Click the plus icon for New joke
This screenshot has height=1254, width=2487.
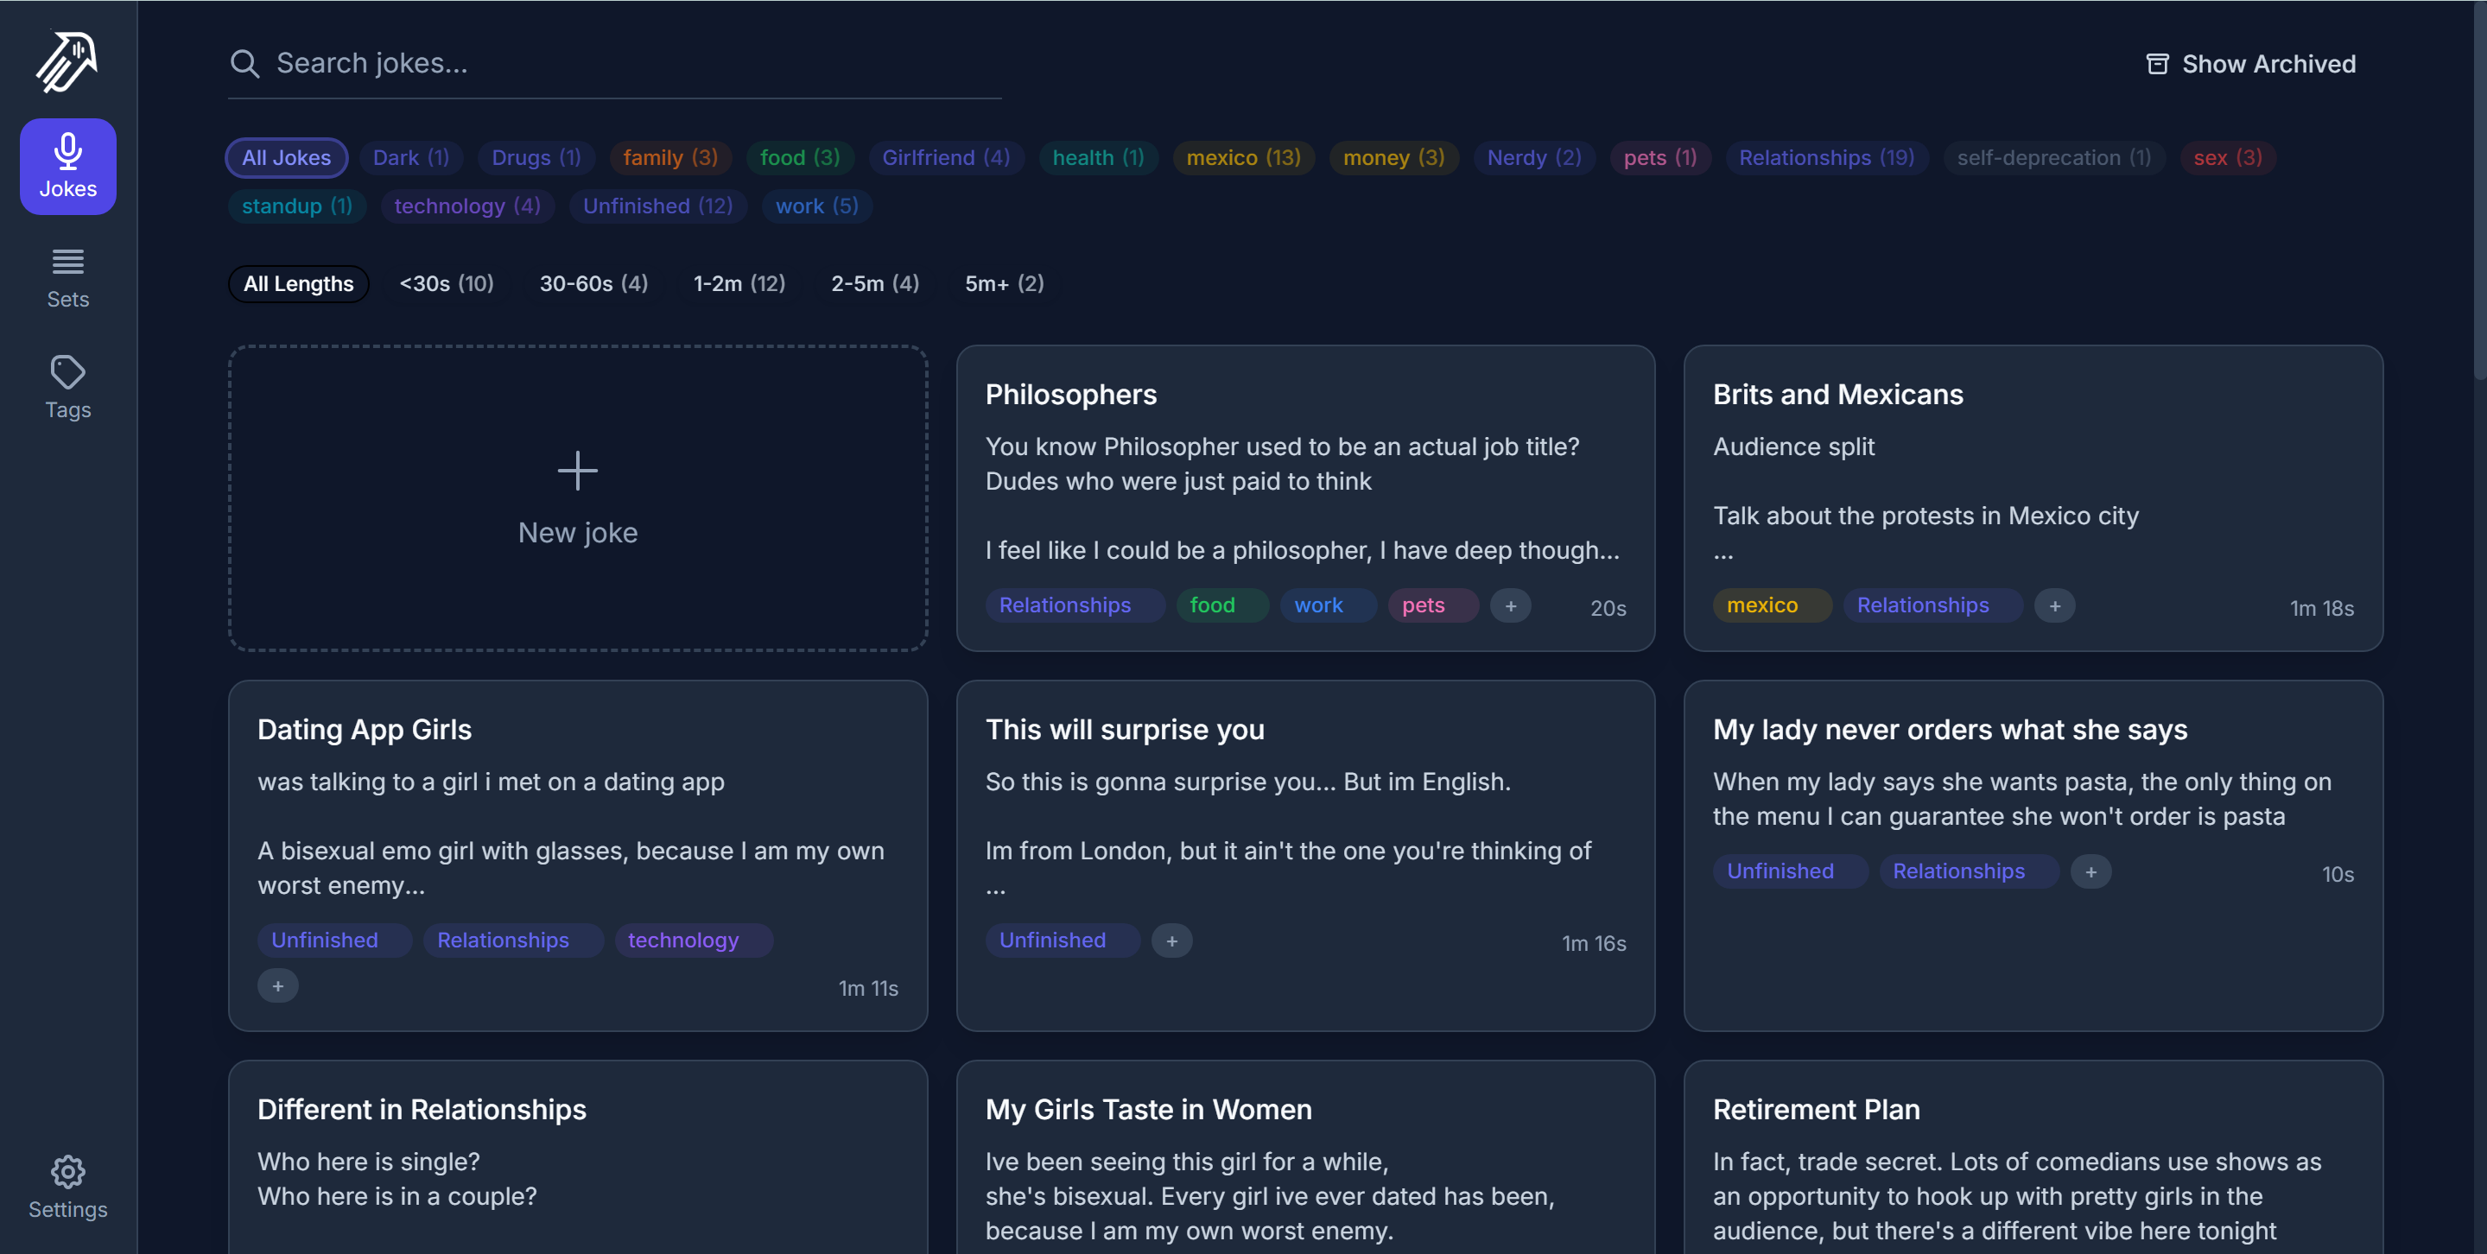tap(577, 471)
